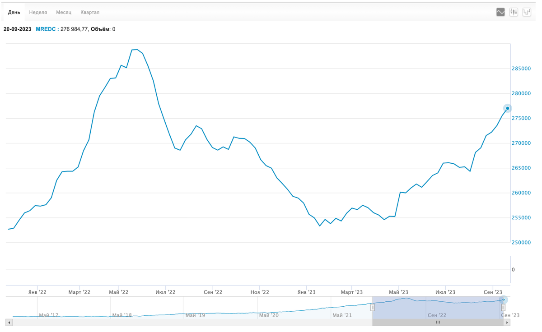This screenshot has width=542, height=332.
Task: Click the Ноя '22 x-axis label
Action: coord(260,292)
